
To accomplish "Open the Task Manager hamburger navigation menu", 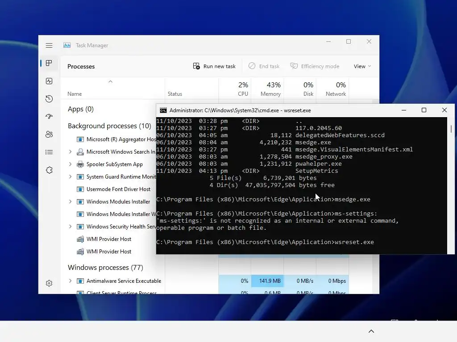I will tap(49, 45).
